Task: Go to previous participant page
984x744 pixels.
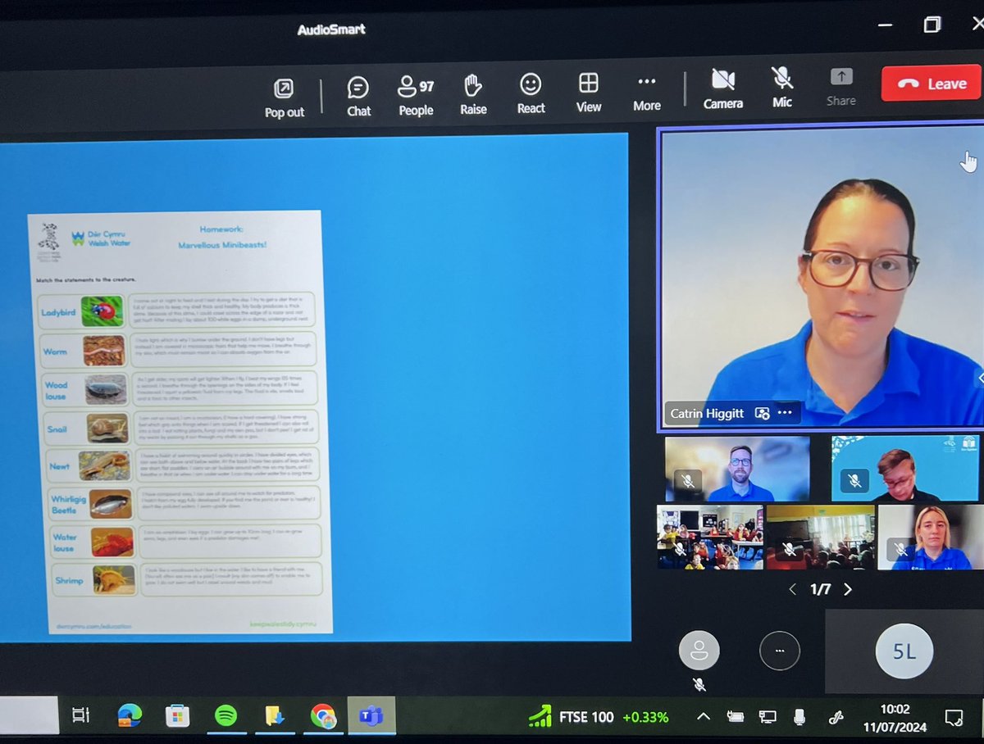Action: [x=792, y=589]
